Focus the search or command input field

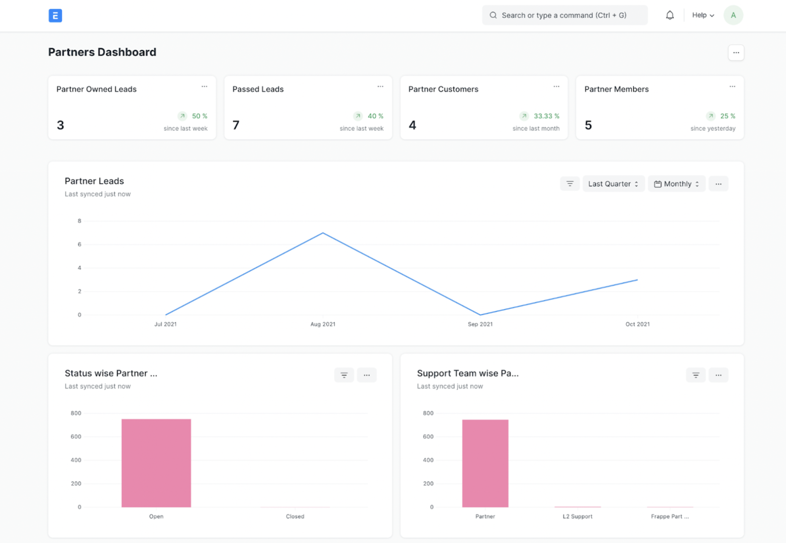pyautogui.click(x=565, y=16)
